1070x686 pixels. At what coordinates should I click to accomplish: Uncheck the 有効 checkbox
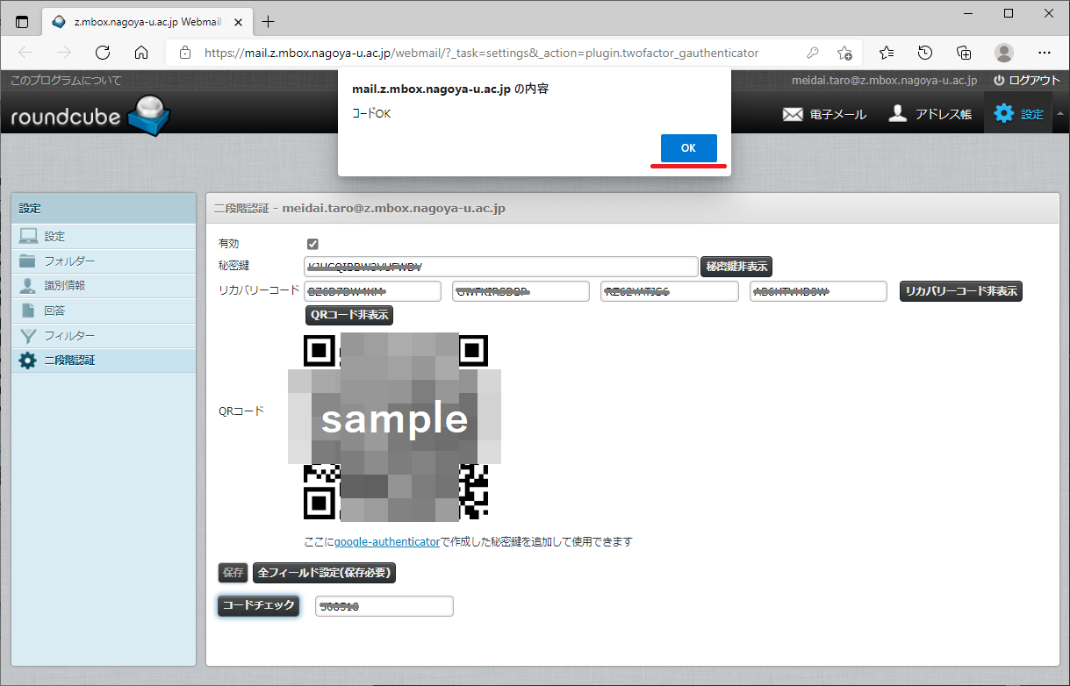(312, 244)
